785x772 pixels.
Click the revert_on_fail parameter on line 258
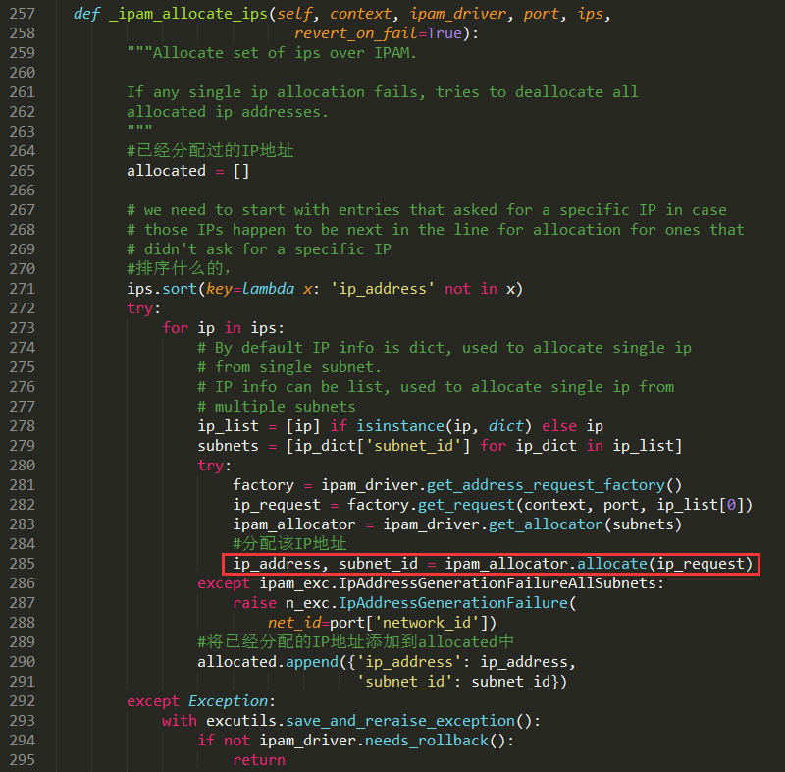point(356,33)
